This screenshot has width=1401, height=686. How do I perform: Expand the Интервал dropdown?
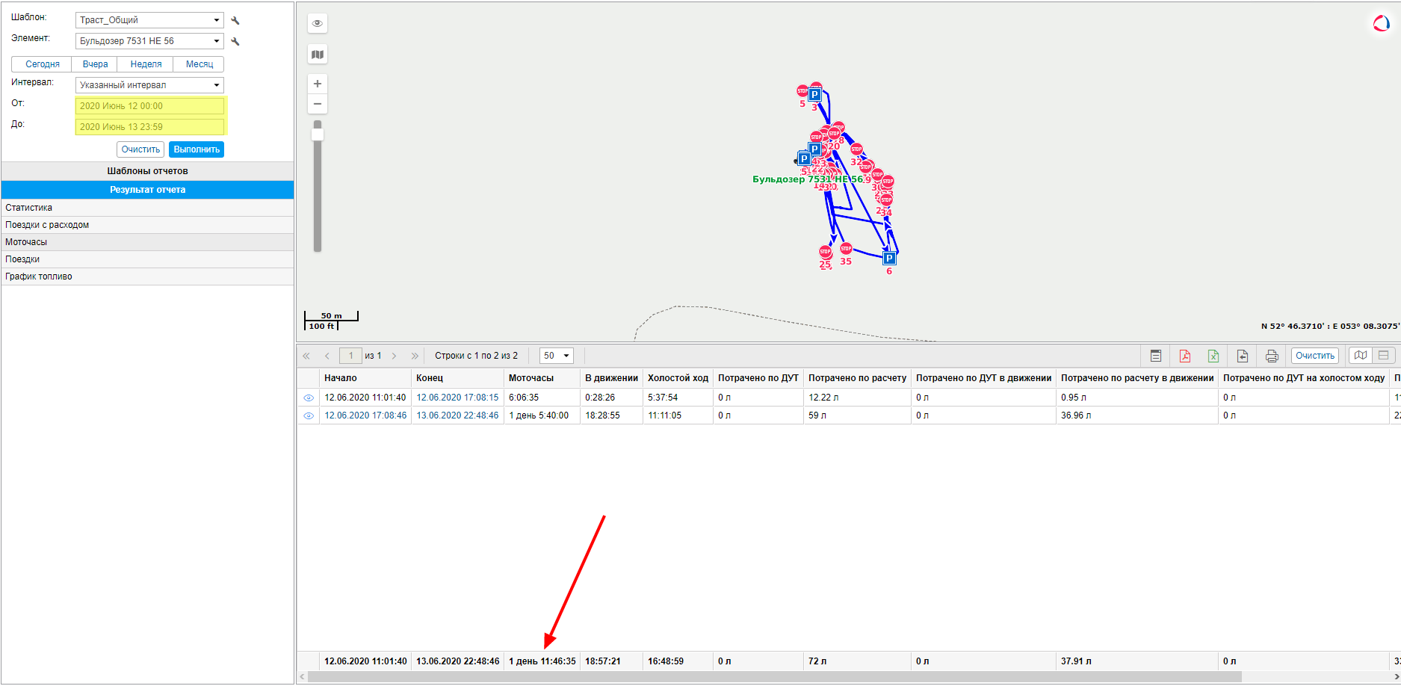pyautogui.click(x=149, y=85)
